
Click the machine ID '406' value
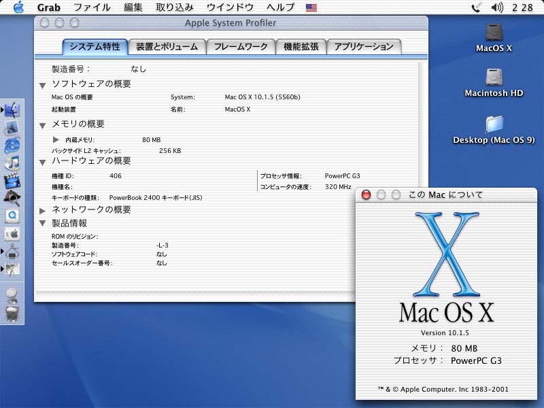point(115,176)
